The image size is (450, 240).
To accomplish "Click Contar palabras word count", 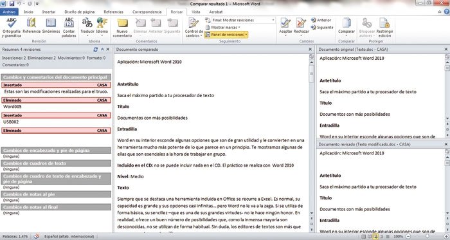I will click(x=69, y=27).
